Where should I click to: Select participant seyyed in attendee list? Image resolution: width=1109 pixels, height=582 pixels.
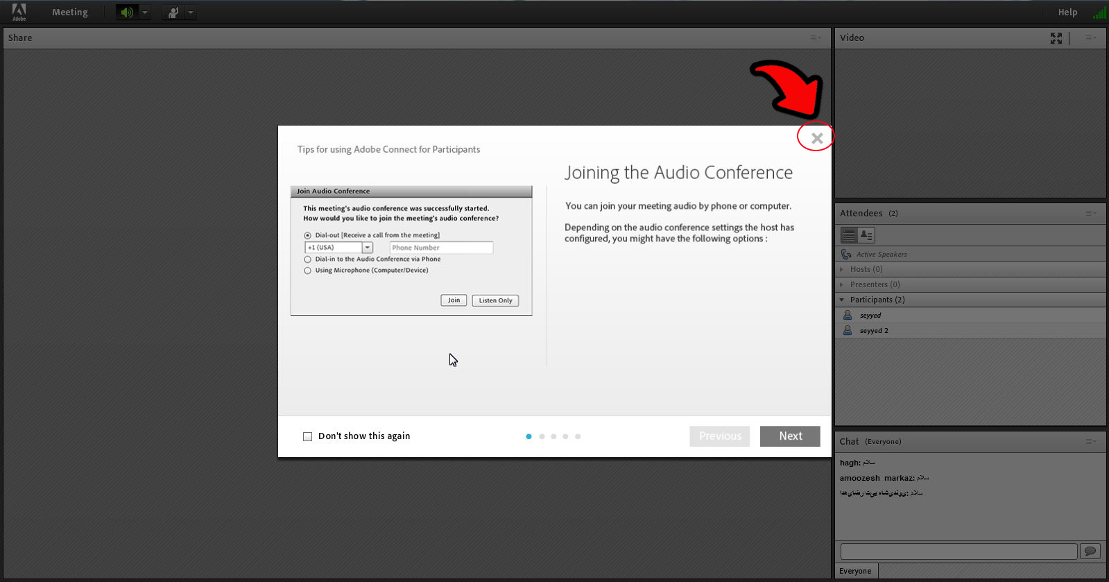click(970, 316)
